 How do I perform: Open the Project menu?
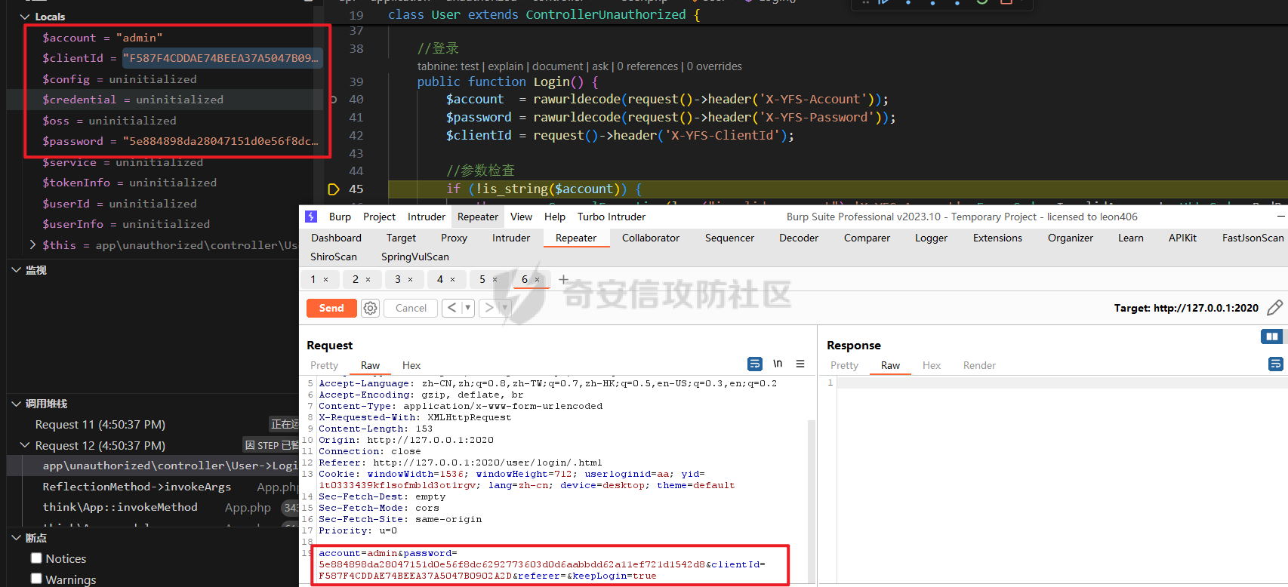tap(379, 217)
